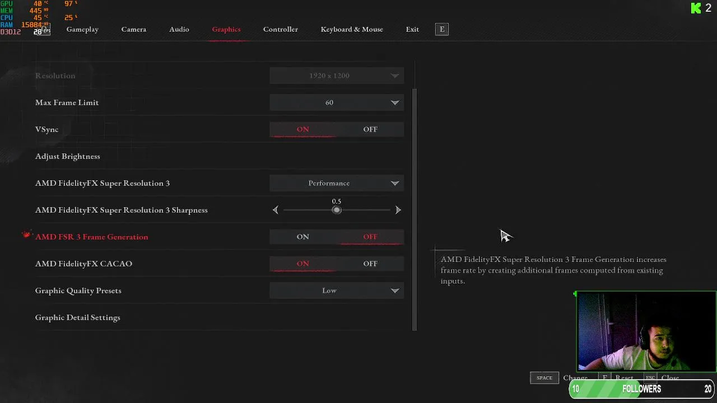Open the disabled Resolution dropdown
The image size is (717, 403).
pos(337,76)
